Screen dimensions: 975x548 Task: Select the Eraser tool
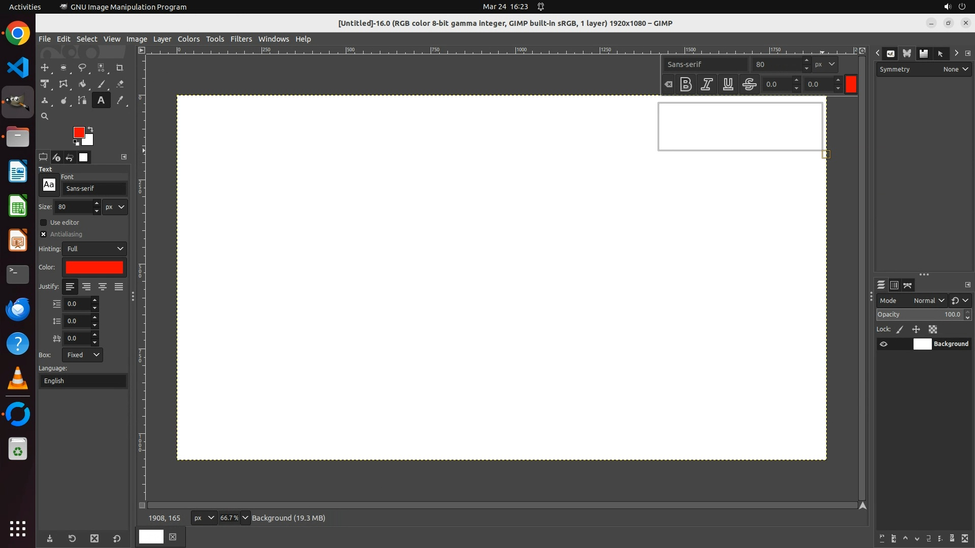tap(120, 84)
